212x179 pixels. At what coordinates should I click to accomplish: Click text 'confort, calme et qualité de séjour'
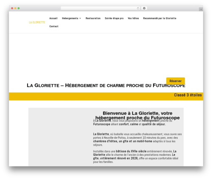click(x=142, y=124)
